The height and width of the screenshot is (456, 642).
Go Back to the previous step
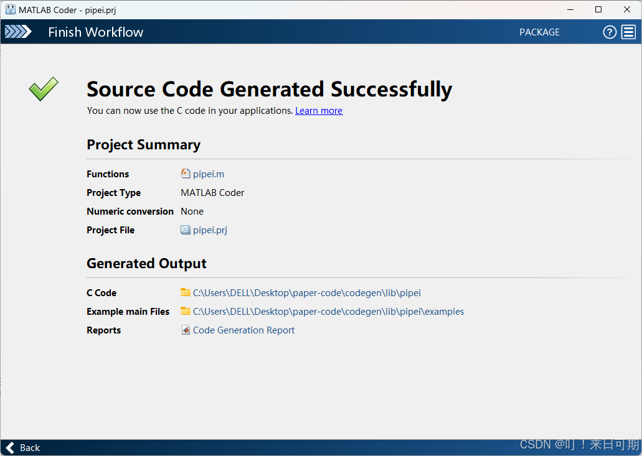tap(23, 448)
